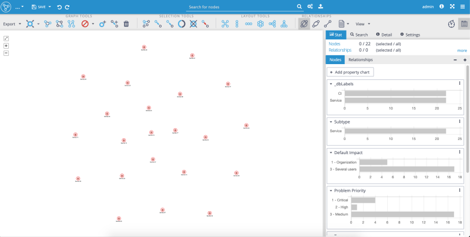470x237 pixels.
Task: Open the document icon dropdown
Action: pyautogui.click(x=344, y=24)
